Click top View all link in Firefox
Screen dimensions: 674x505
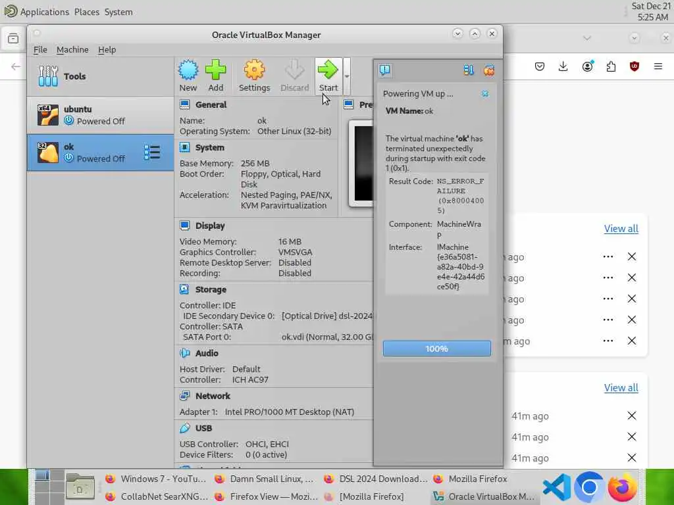pyautogui.click(x=621, y=228)
